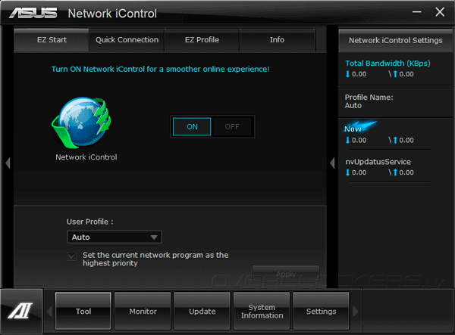Image resolution: width=455 pixels, height=335 pixels.
Task: Click the ASUS AI Suite logo icon
Action: (x=20, y=310)
